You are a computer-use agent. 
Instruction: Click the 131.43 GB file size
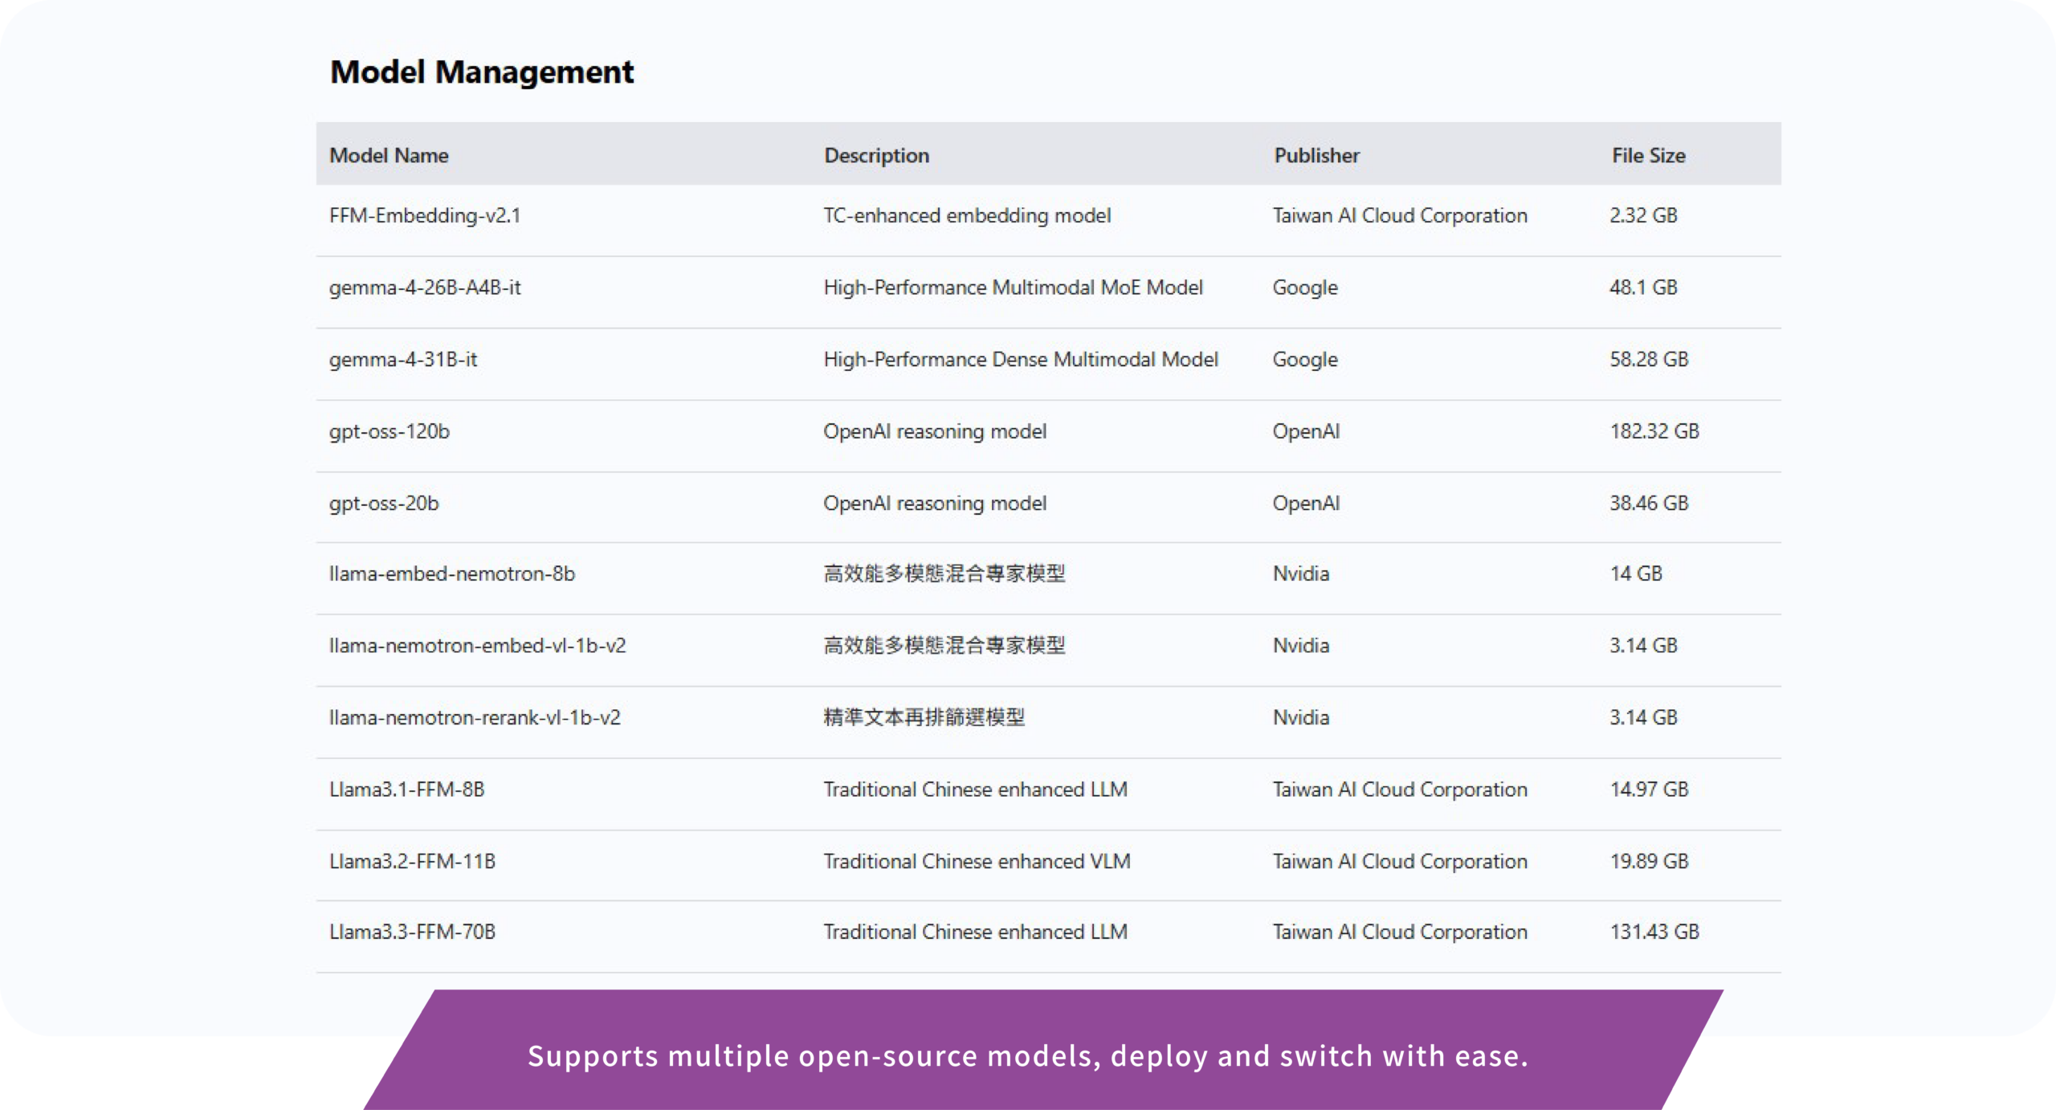[x=1654, y=932]
